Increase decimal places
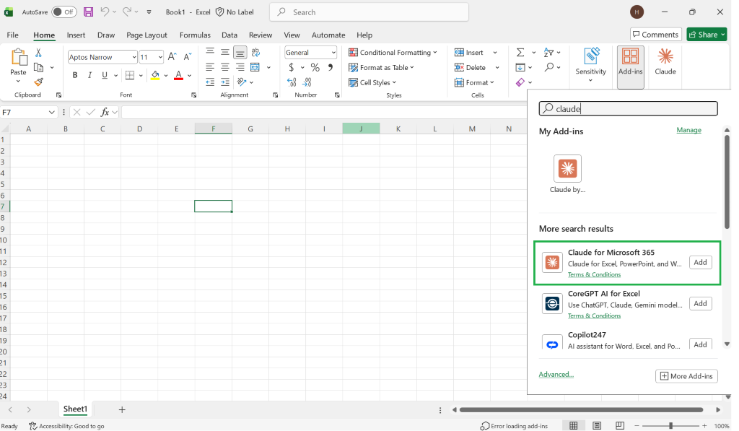The width and height of the screenshot is (739, 431). (292, 82)
